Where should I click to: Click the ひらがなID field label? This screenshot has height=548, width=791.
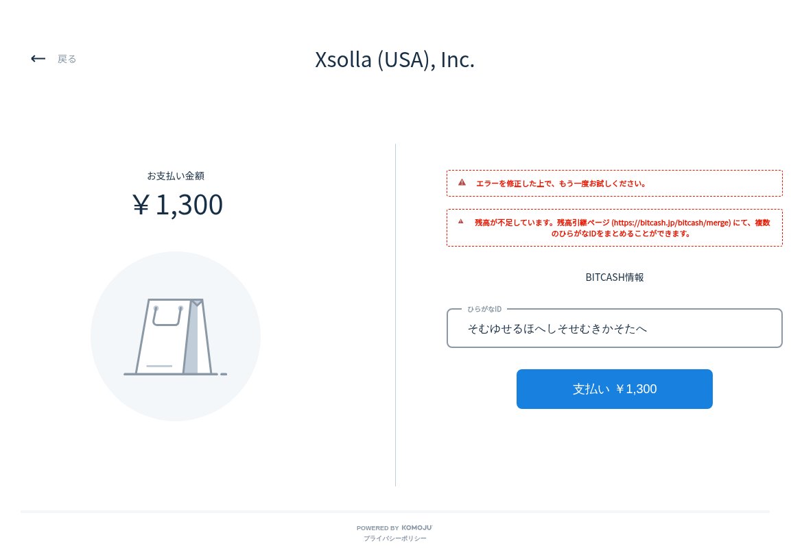point(484,310)
